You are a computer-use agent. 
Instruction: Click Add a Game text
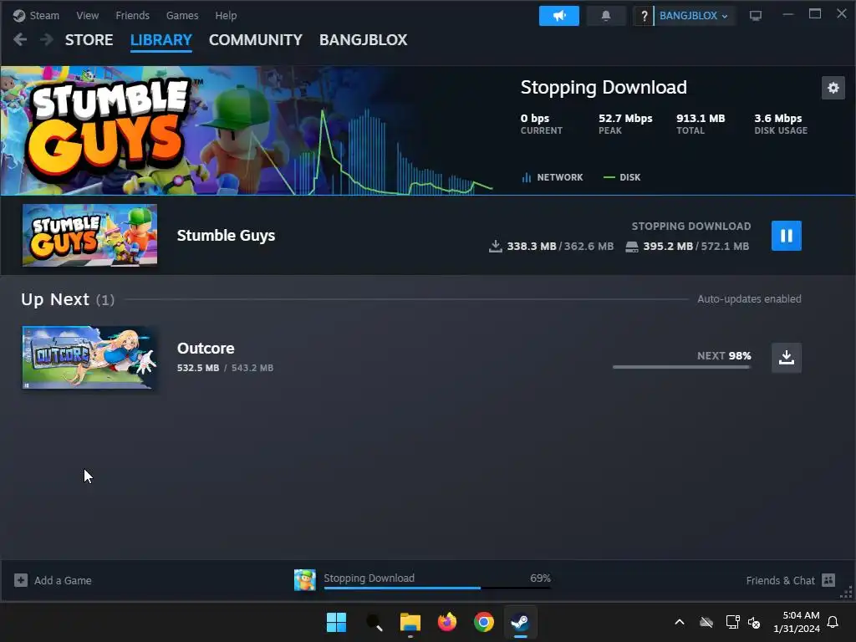[63, 580]
